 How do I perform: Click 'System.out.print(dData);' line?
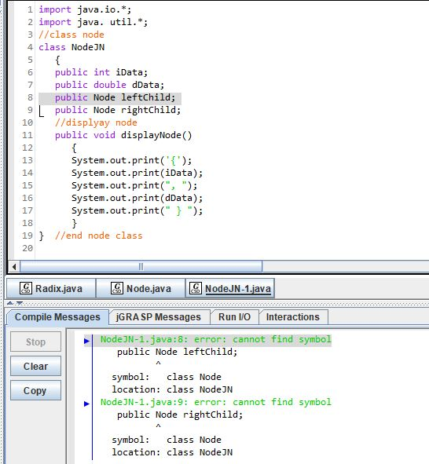(137, 198)
